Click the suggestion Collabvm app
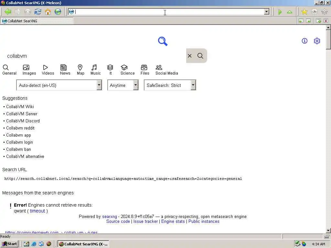Viewport: 331px width, 248px height. click(x=18, y=135)
